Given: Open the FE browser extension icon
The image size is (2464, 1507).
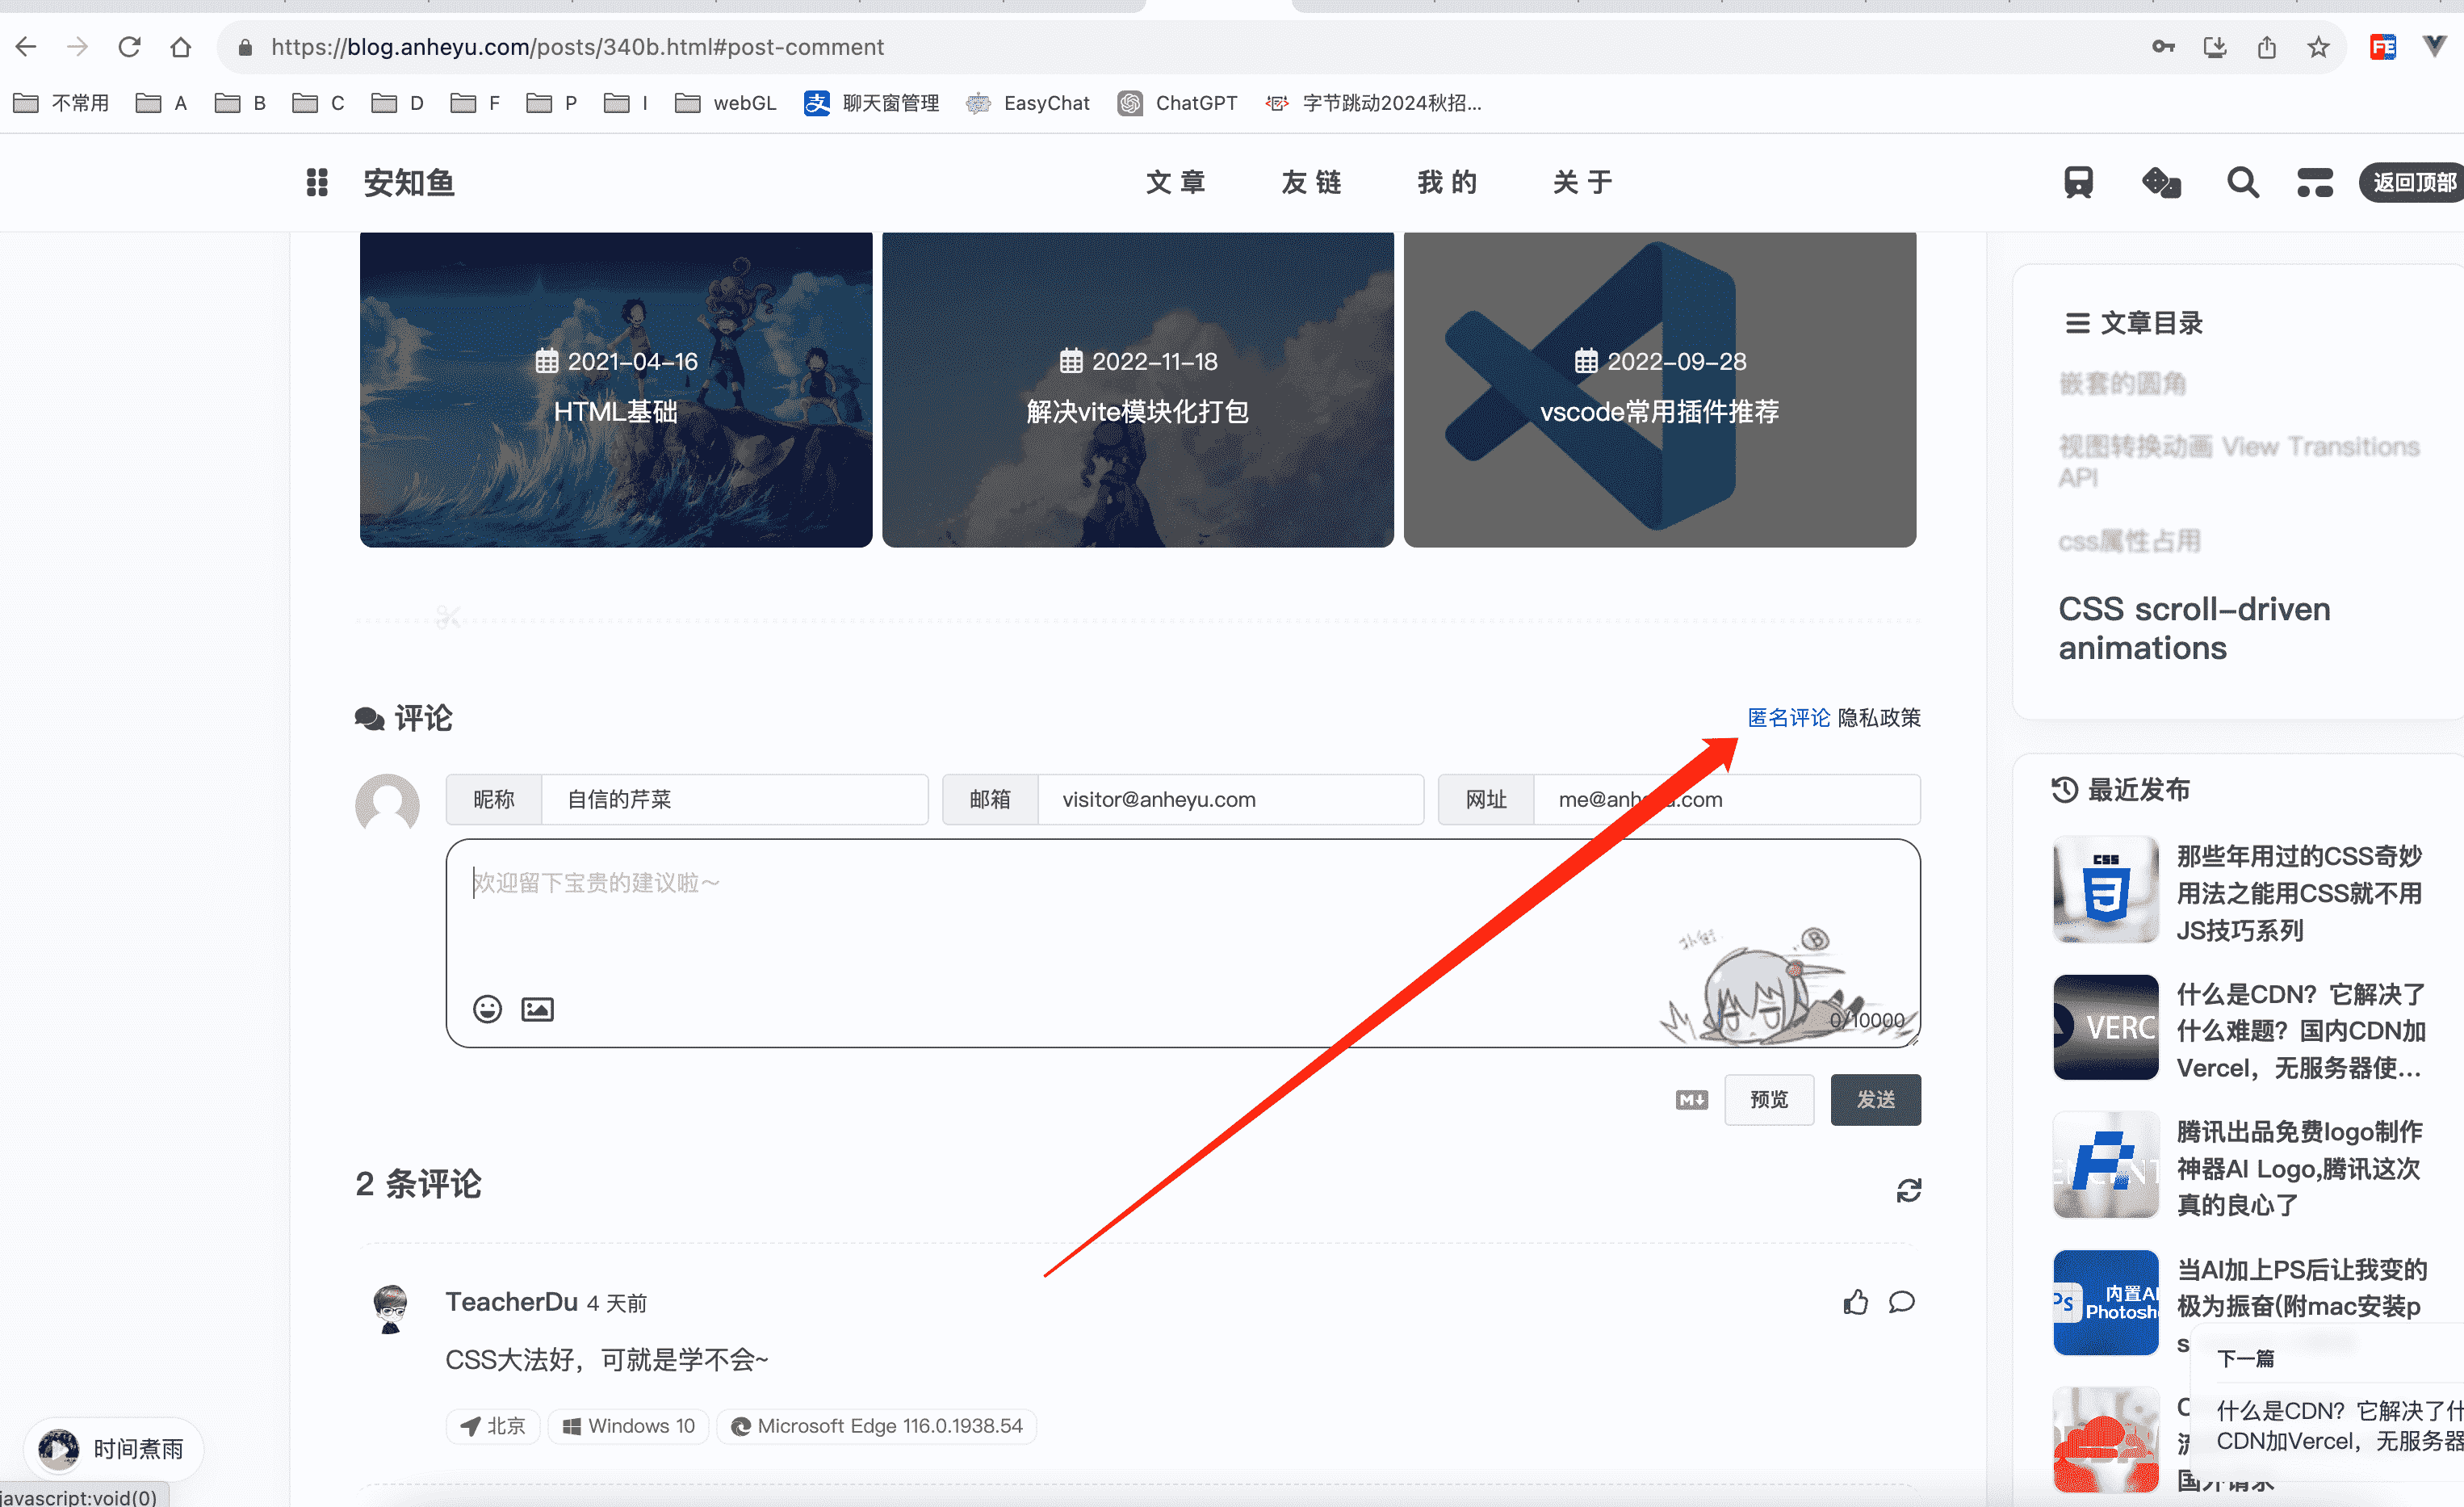Looking at the screenshot, I should 2383,46.
